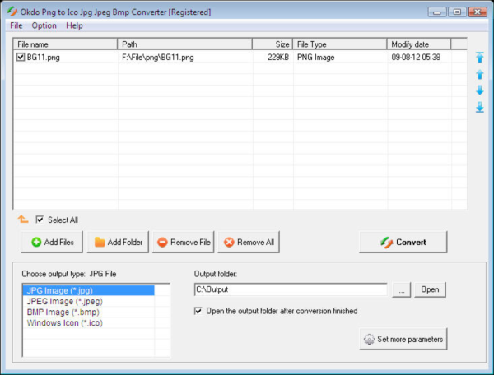Move selected file to top of list

[x=479, y=57]
